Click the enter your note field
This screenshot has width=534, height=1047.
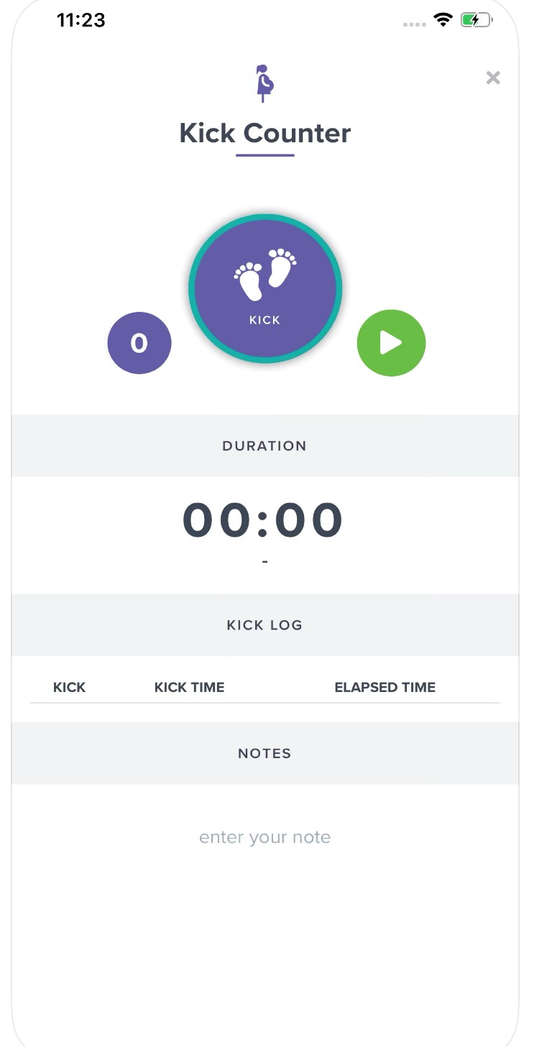[x=264, y=836]
